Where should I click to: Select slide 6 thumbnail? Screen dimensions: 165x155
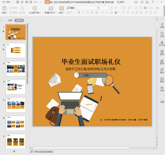tap(16, 123)
